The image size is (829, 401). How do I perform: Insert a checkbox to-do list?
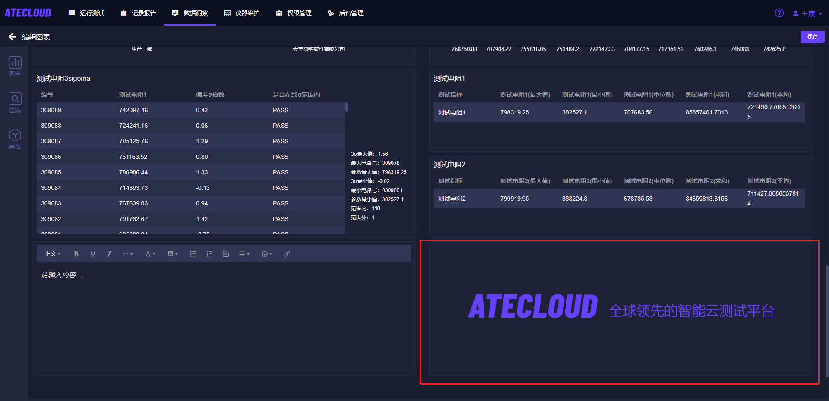[226, 254]
